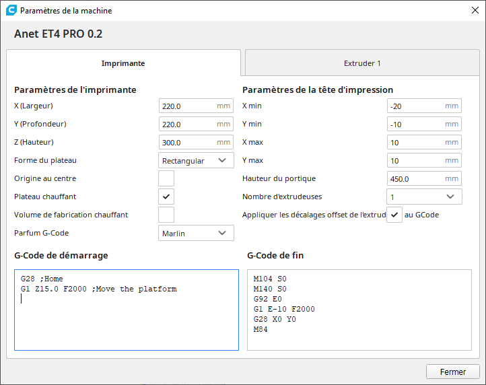Viewport: 486px width, 385px height.
Task: Switch to the Imprimante tab
Action: (123, 63)
